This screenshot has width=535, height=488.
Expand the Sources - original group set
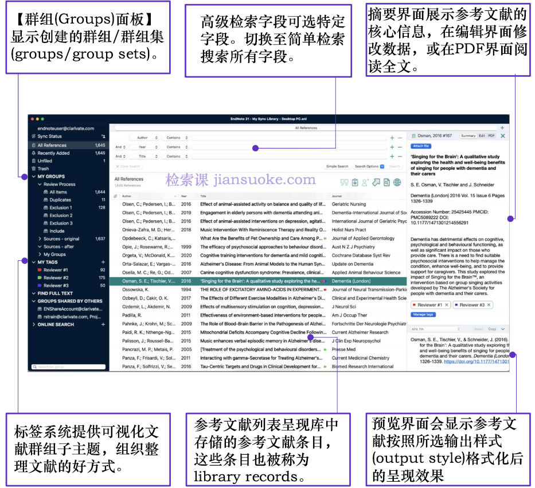[40, 239]
